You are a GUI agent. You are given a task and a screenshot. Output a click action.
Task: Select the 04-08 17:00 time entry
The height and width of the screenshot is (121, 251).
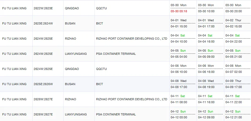click(179, 87)
